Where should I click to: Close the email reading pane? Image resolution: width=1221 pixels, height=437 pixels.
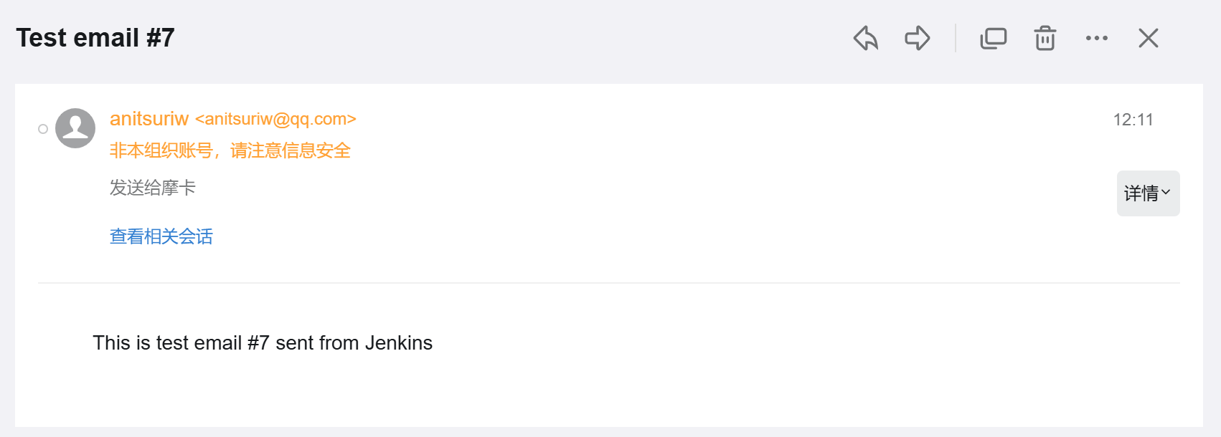point(1149,38)
